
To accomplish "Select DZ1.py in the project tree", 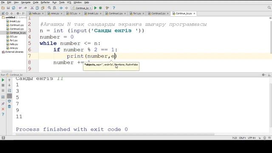I will click(x=13, y=37).
